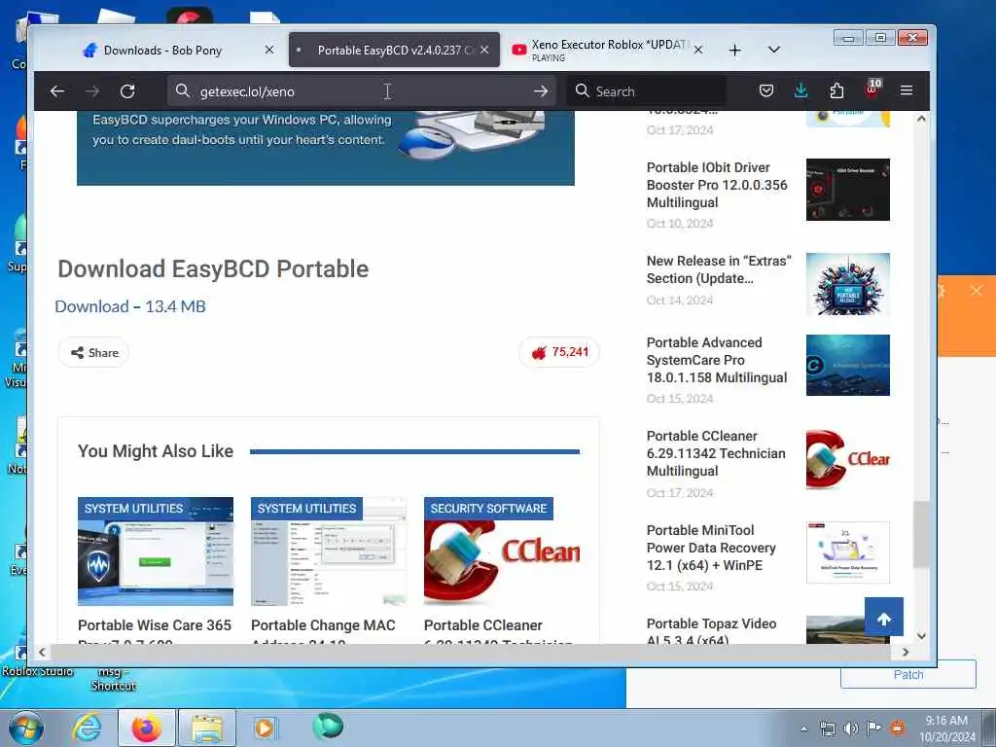Open the Pocket save icon
Screen dimensions: 996x747
coord(766,90)
